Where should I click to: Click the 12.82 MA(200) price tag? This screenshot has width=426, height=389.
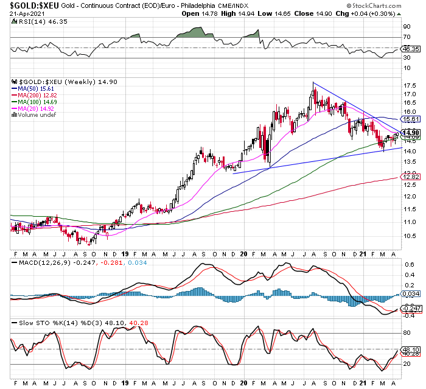(x=411, y=176)
